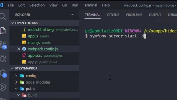Click the Sass icon of app.scss
This screenshot has width=177, height=100.
point(24,56)
